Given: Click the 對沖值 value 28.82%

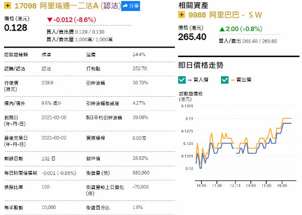Looking at the screenshot, I should [x=140, y=158].
